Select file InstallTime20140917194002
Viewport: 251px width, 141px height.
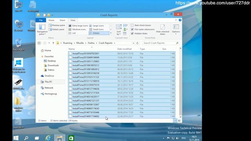click(122, 116)
